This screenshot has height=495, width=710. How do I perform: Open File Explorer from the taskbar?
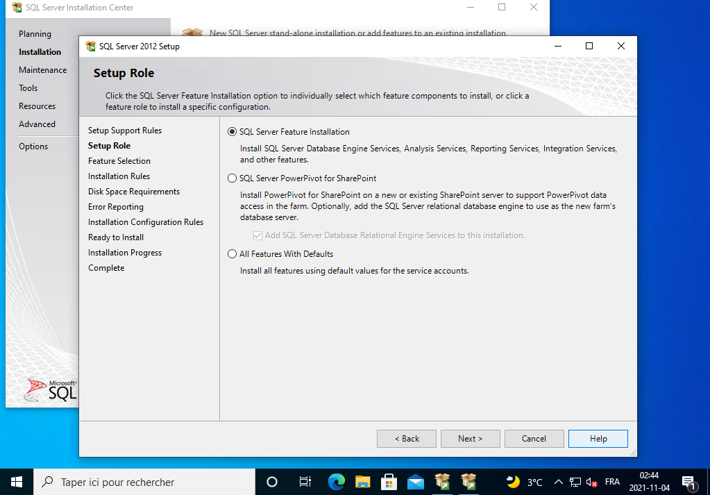pos(362,481)
